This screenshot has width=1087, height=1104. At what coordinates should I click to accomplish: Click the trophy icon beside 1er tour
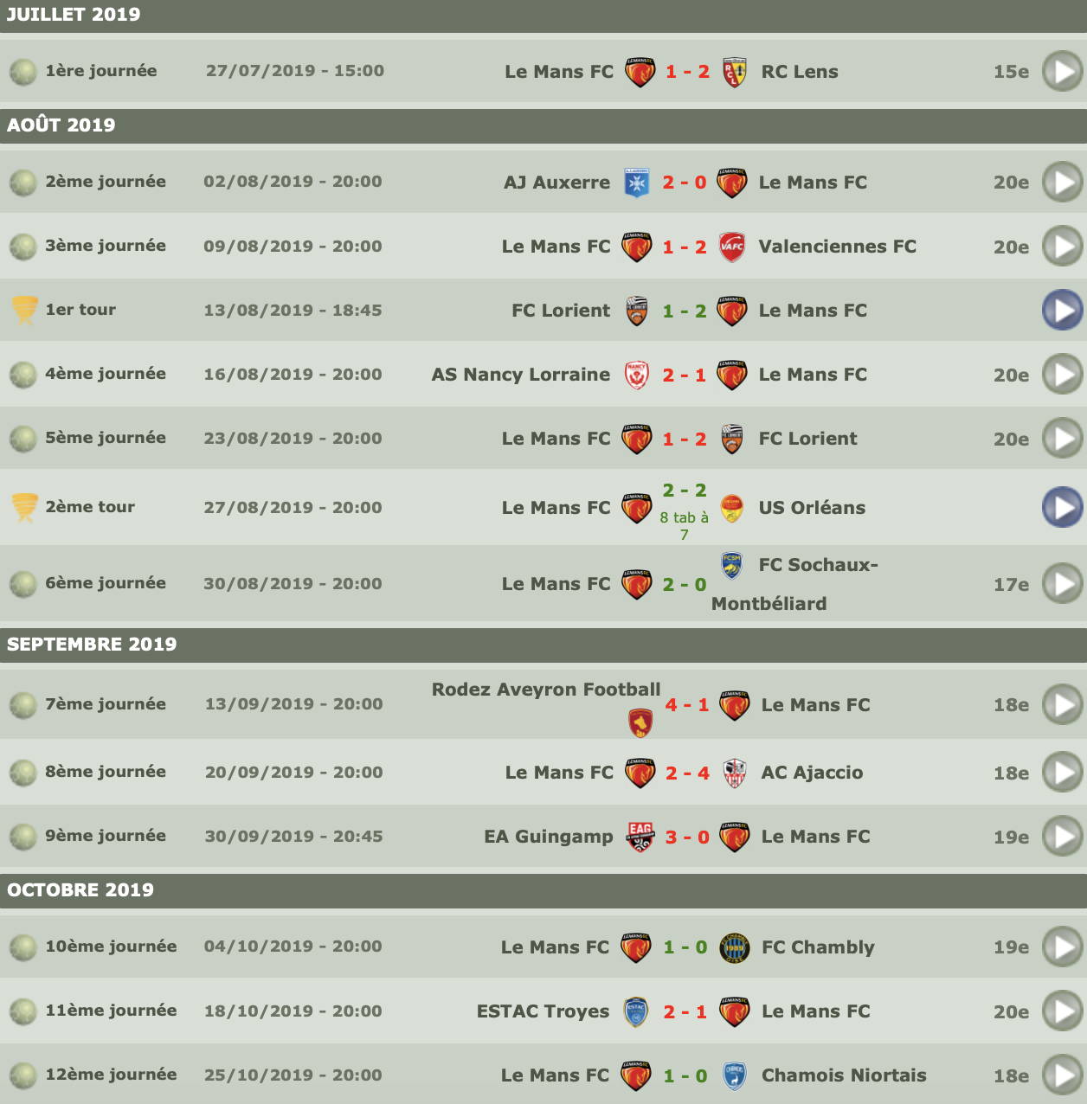click(24, 310)
